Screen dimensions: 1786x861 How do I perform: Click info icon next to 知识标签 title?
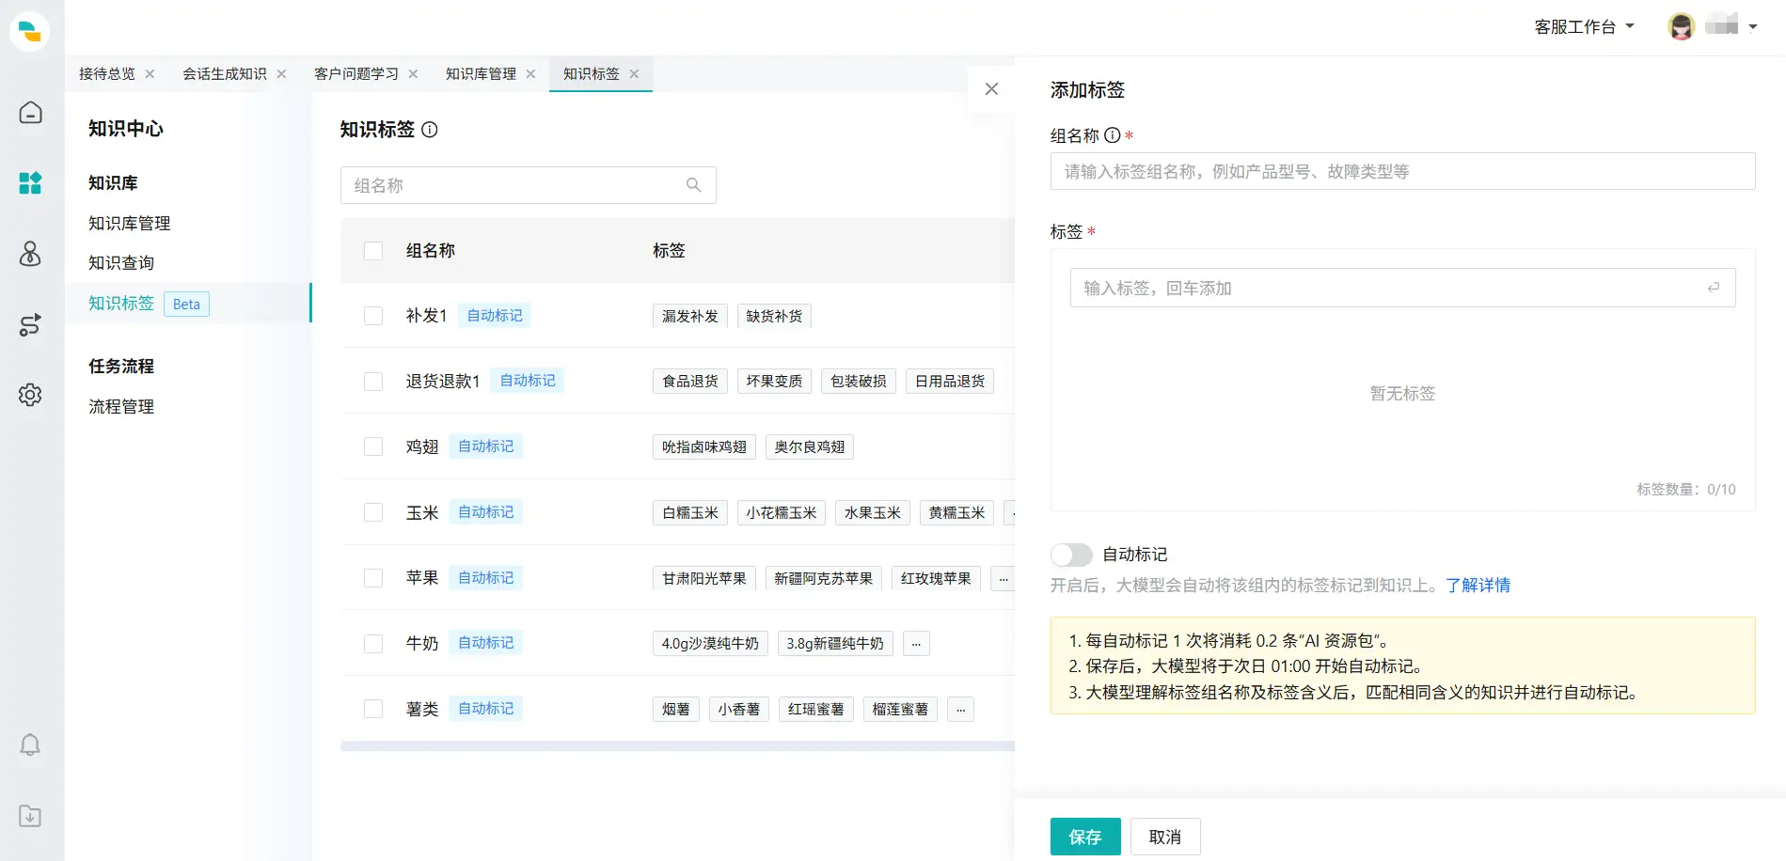tap(430, 130)
